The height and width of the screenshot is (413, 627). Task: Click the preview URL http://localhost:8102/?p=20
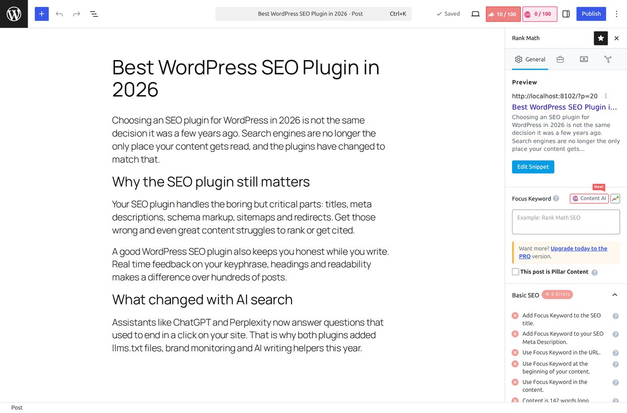(x=555, y=96)
